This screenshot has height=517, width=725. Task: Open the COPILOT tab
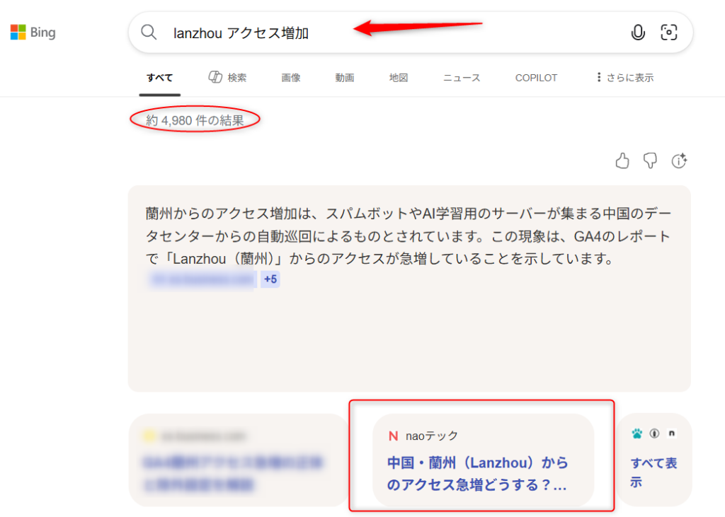[536, 78]
